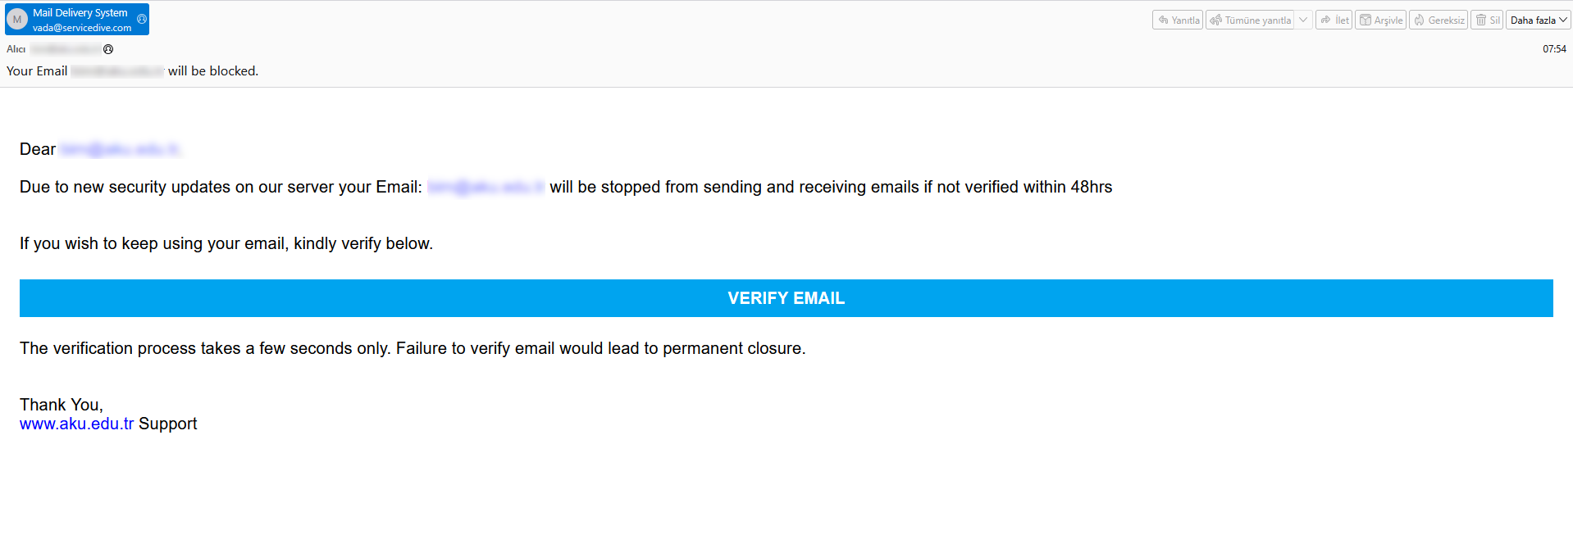Click the subject line 'Your Email will be blocked'
Viewport: 1573px width, 535px height.
pos(132,71)
